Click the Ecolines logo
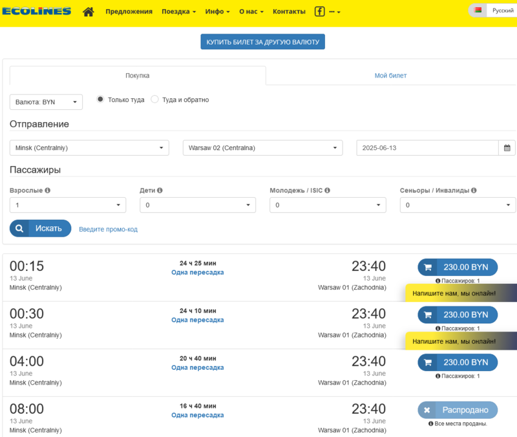The image size is (517, 437). point(37,12)
